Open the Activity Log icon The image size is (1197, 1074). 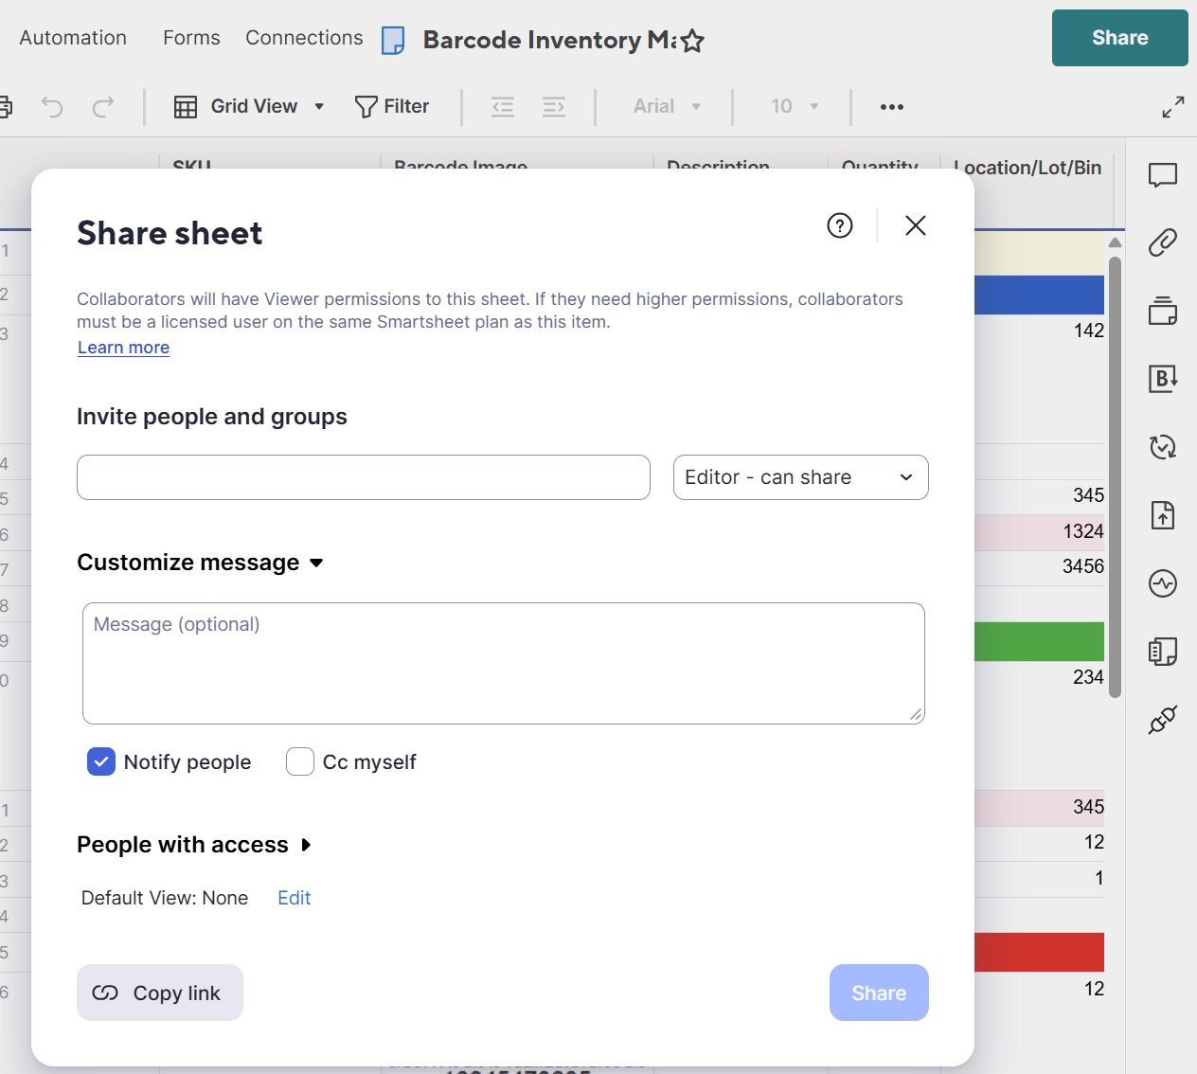(1162, 583)
